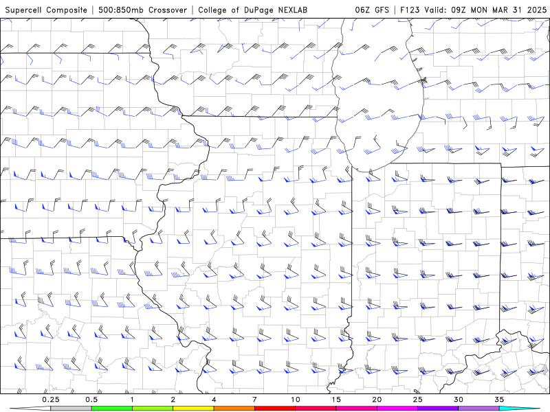This screenshot has width=550, height=412.
Task: Click the '1' legend value
Action: (x=132, y=400)
